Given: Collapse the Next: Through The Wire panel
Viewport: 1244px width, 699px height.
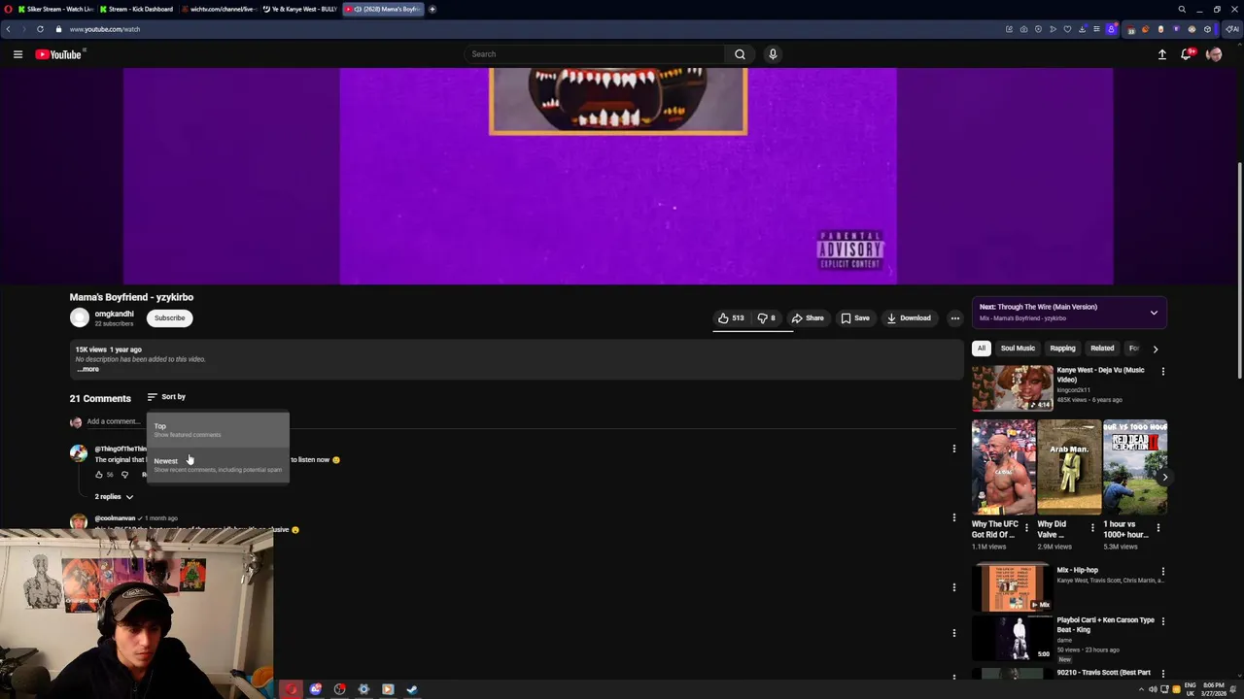Looking at the screenshot, I should pyautogui.click(x=1154, y=313).
